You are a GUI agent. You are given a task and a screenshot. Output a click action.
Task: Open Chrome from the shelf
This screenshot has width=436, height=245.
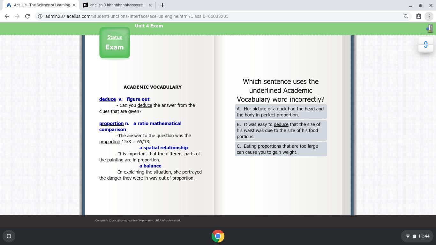point(218,236)
